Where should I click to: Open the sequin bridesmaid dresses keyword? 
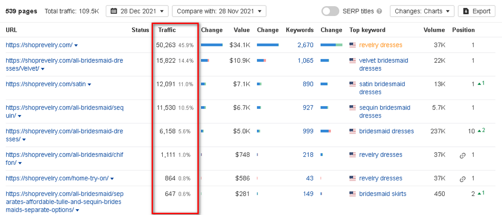(x=385, y=111)
